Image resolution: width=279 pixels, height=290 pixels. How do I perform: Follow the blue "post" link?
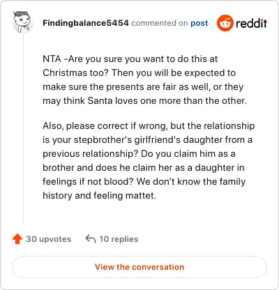pyautogui.click(x=199, y=23)
